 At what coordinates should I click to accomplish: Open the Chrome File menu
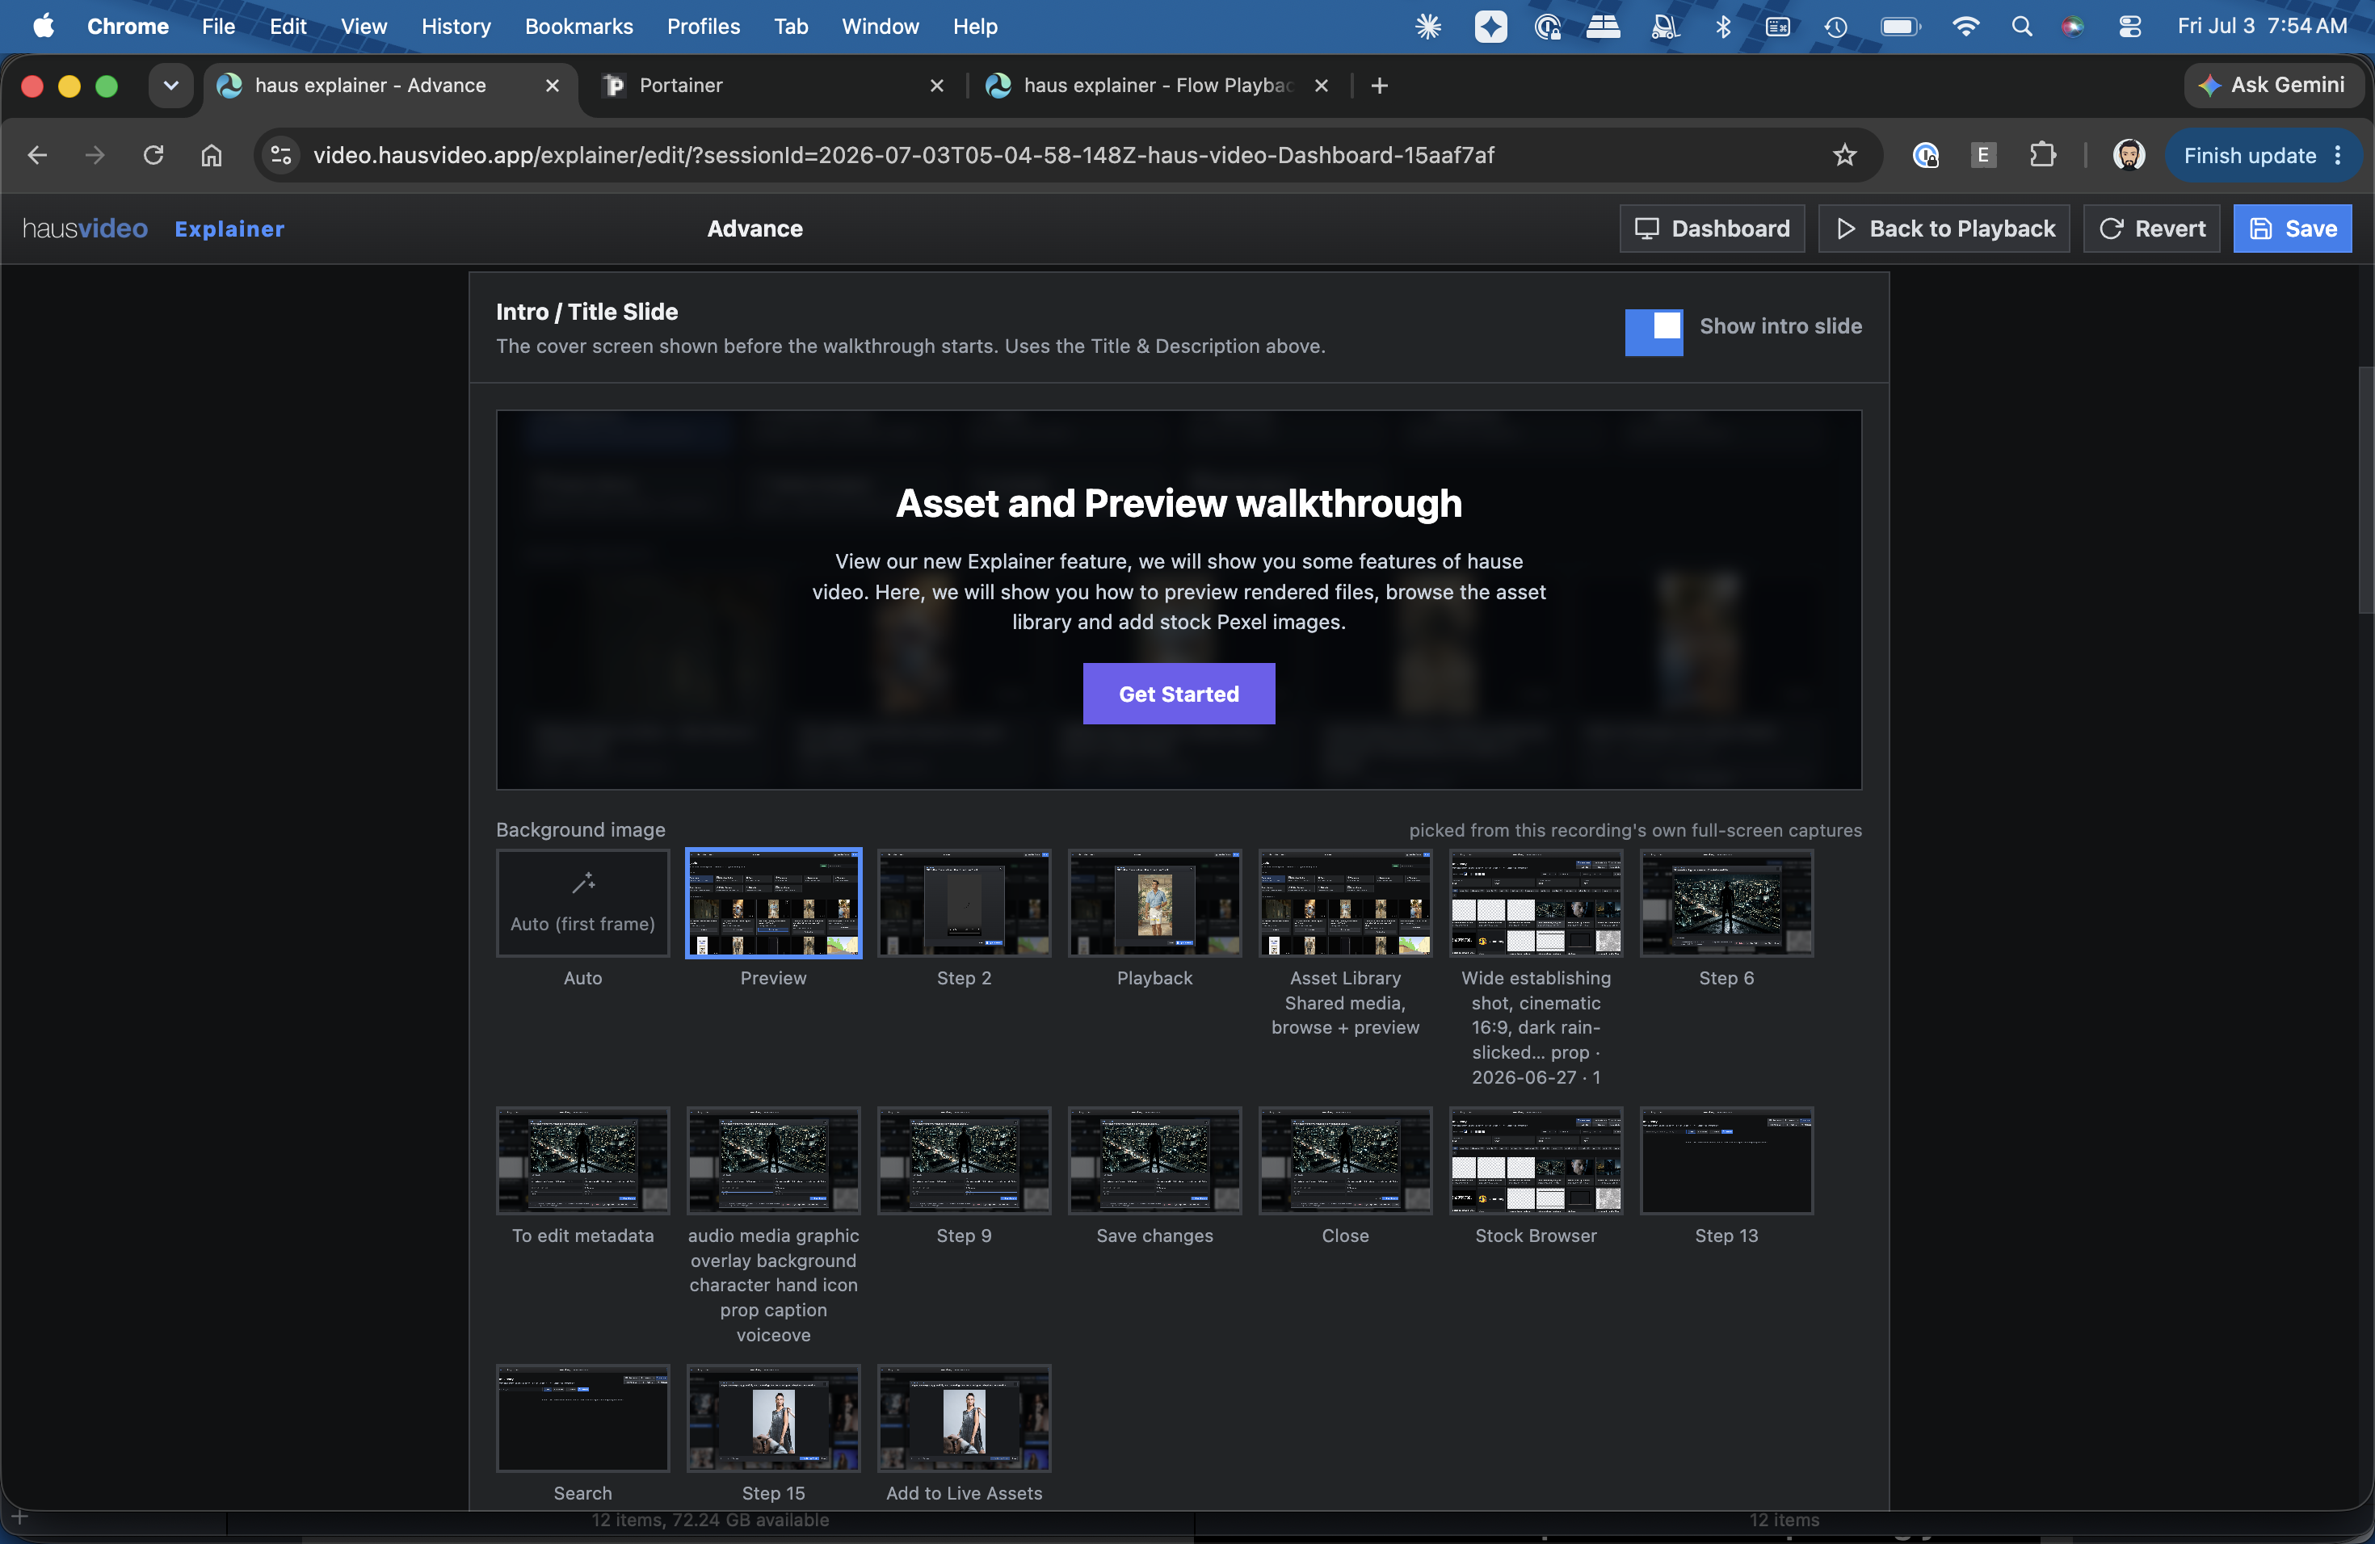coord(217,26)
